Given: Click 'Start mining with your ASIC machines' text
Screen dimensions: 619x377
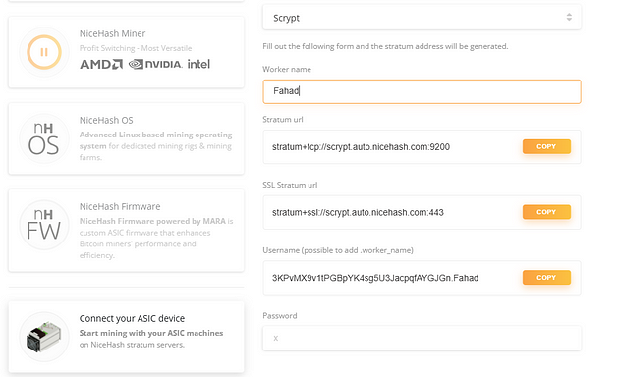Looking at the screenshot, I should [151, 333].
